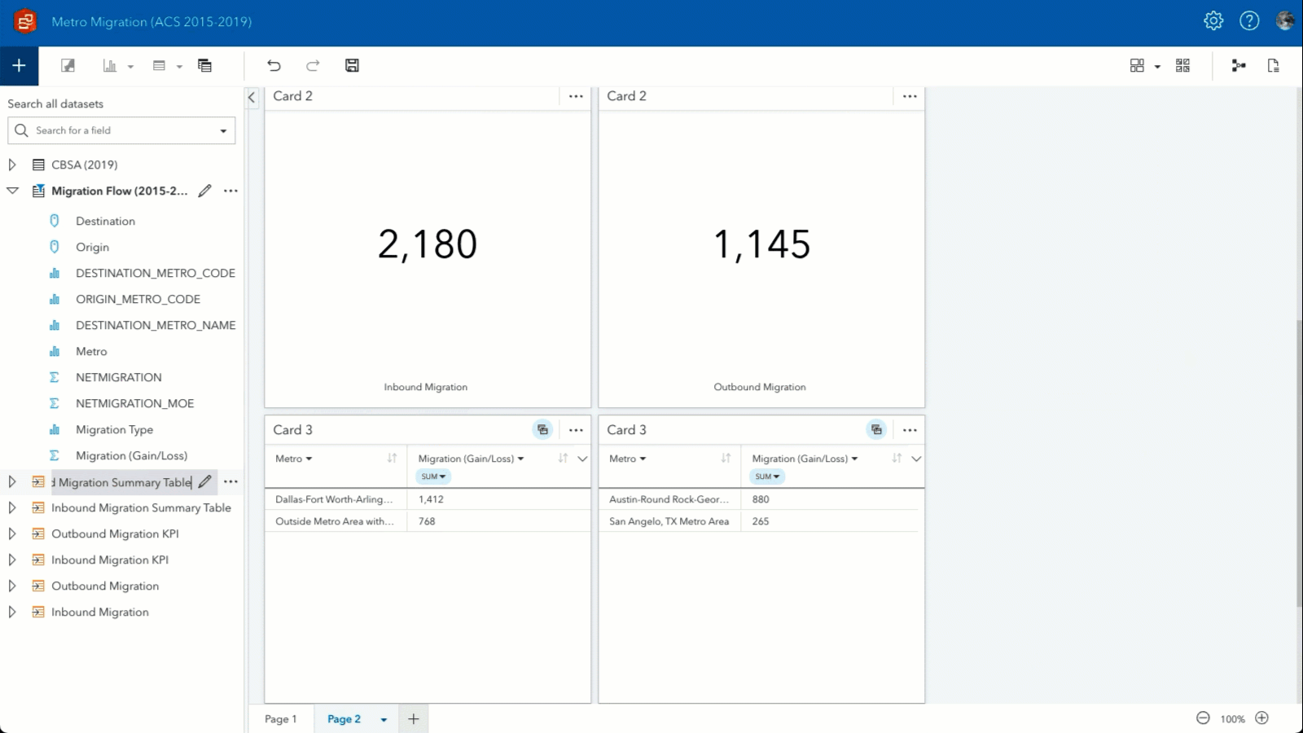This screenshot has height=733, width=1303.
Task: Open SUM statistic dropdown in Dallas table
Action: pyautogui.click(x=433, y=476)
